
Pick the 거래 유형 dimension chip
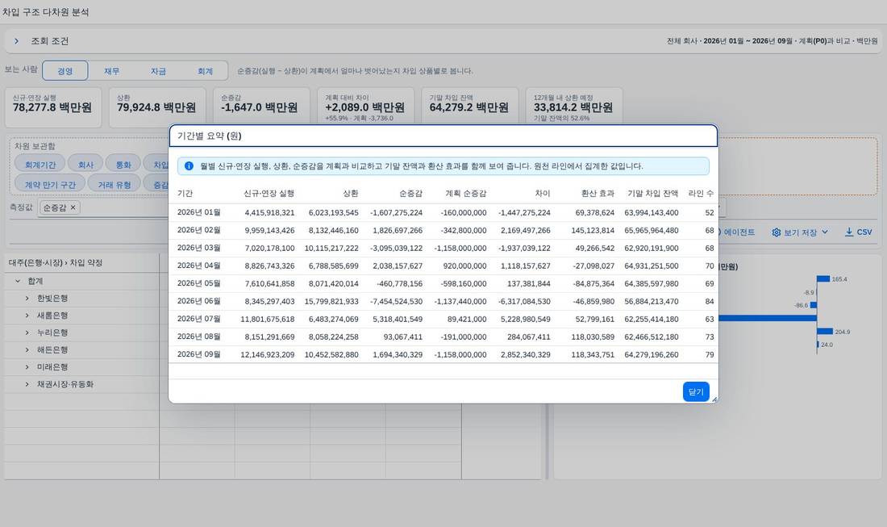pos(115,185)
